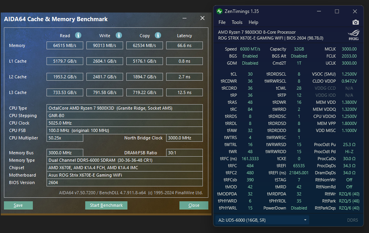Click the tFAW value 32
This screenshot has height=233, width=369.
(x=250, y=130)
